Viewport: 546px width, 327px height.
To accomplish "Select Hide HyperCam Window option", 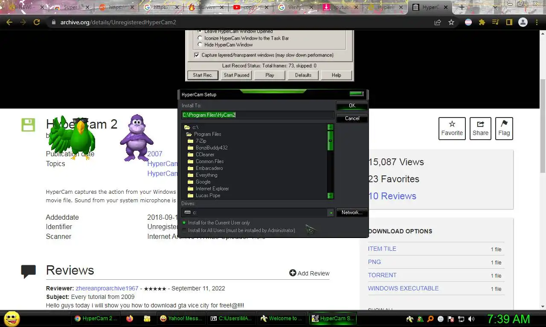I will point(200,45).
